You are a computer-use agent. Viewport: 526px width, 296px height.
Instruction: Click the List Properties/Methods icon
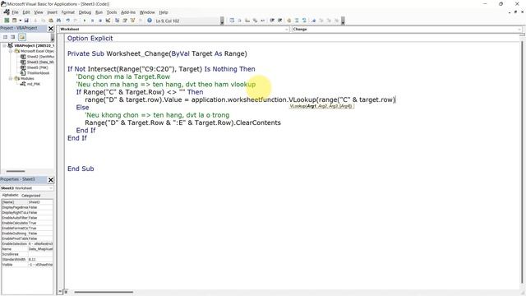(232, 21)
